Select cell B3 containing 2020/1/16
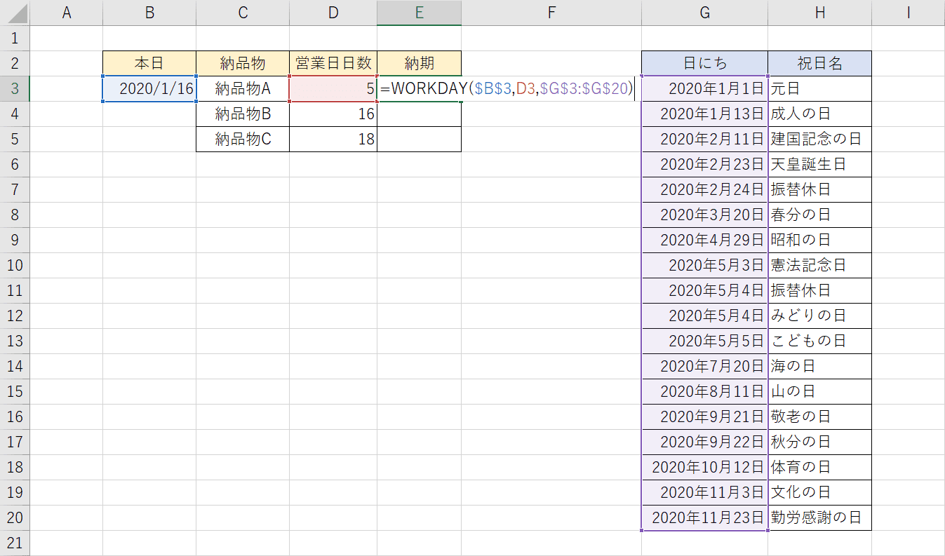 [149, 88]
